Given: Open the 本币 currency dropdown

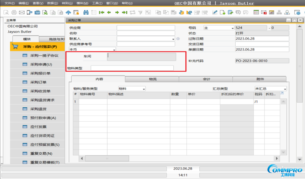Looking at the screenshot, I should point(114,50).
